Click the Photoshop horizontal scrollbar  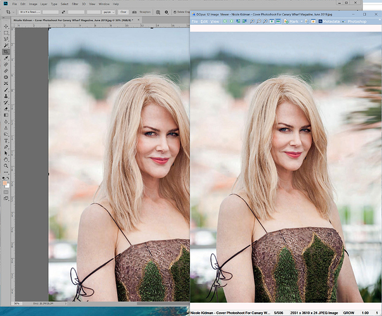coord(163,303)
